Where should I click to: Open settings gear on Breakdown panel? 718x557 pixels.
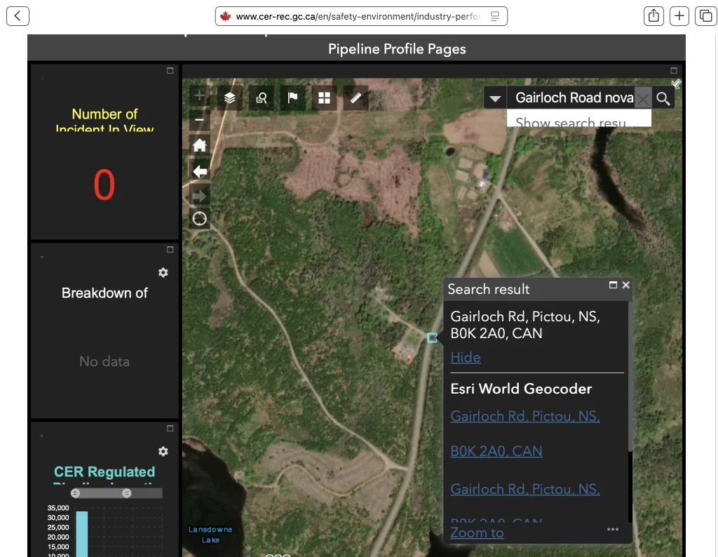[x=163, y=273]
